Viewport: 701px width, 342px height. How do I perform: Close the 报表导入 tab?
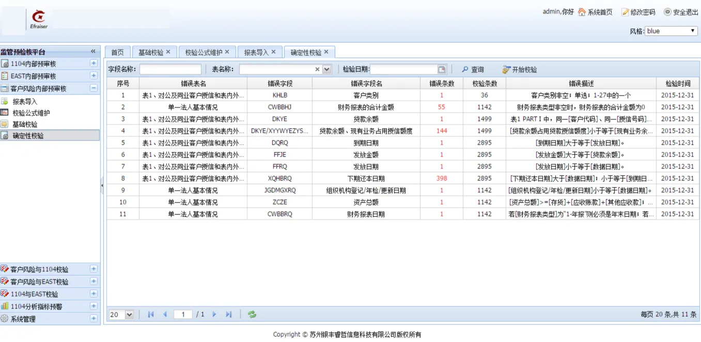pos(273,52)
